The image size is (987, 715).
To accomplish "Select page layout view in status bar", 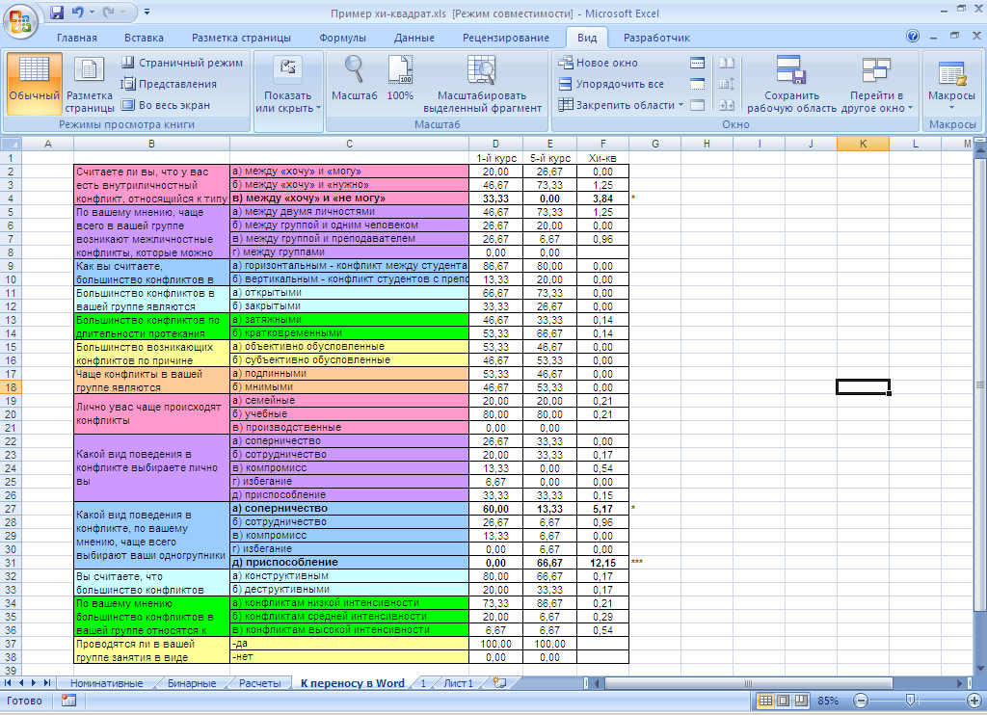I will (783, 701).
